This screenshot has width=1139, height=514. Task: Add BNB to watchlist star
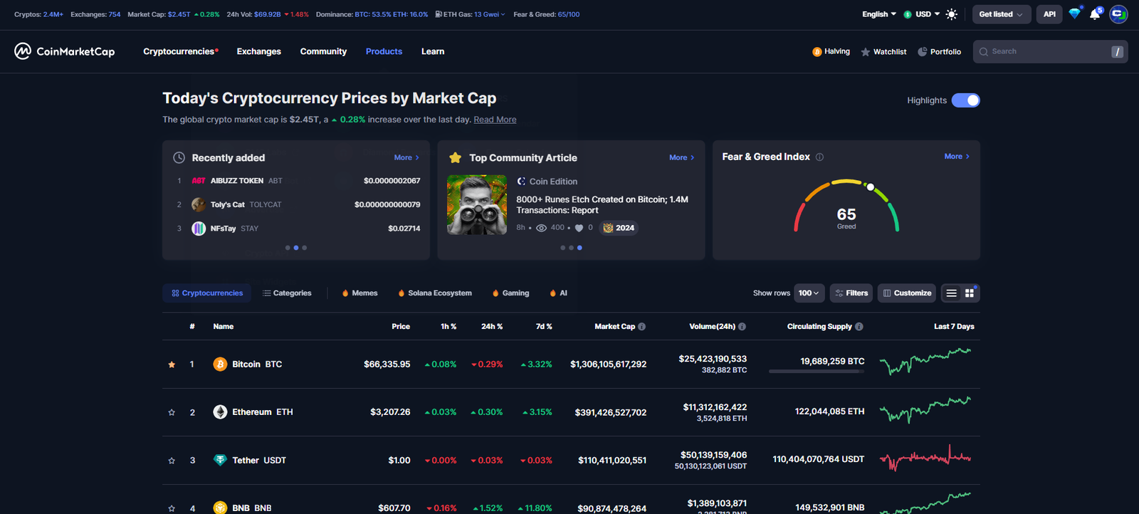tap(172, 508)
